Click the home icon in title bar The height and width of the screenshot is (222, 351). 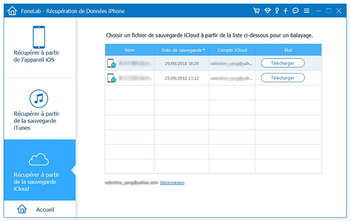(12, 11)
